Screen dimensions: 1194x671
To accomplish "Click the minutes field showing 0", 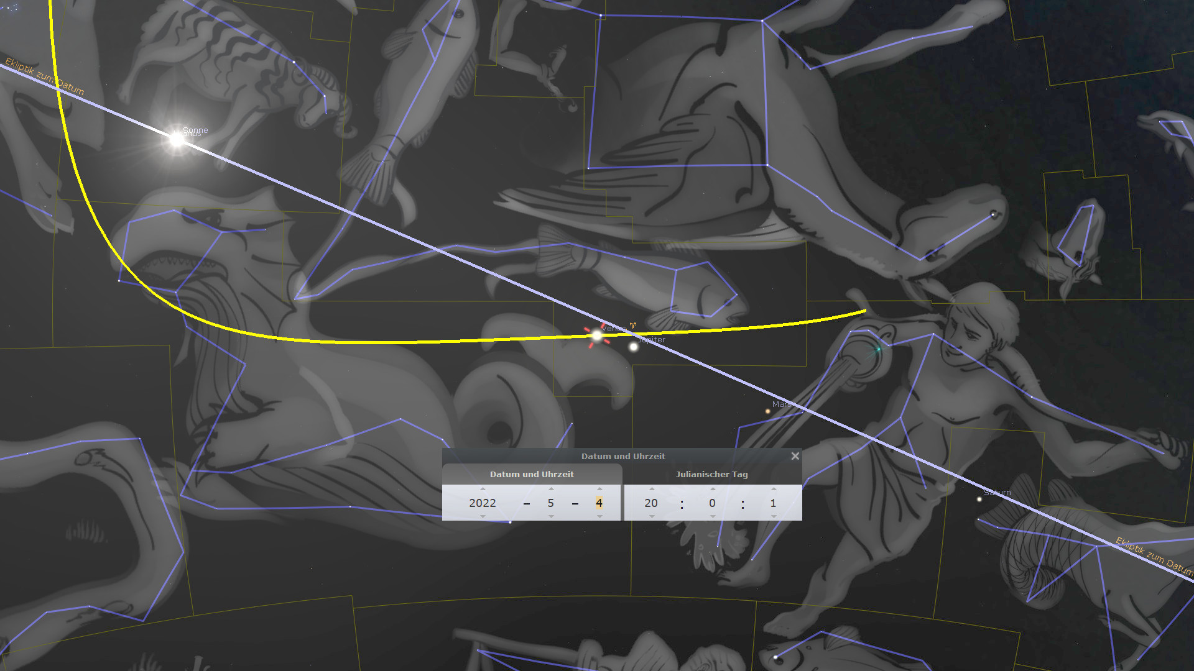I will [x=713, y=503].
